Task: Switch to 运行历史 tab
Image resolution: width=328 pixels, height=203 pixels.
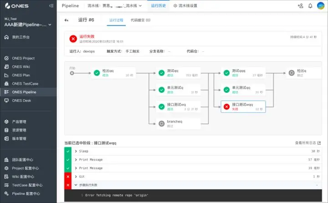Action: coord(159,6)
